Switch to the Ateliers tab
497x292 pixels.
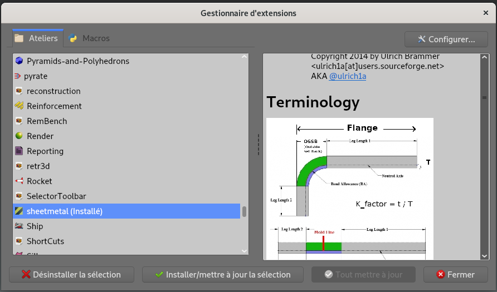(37, 38)
